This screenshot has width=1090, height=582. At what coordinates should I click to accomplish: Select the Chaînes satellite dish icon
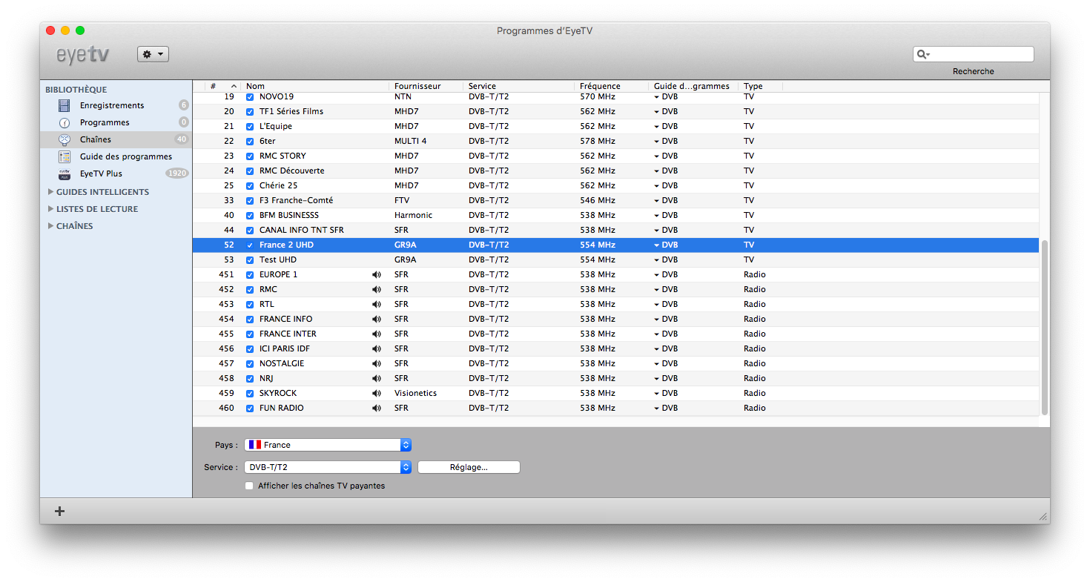pyautogui.click(x=65, y=139)
